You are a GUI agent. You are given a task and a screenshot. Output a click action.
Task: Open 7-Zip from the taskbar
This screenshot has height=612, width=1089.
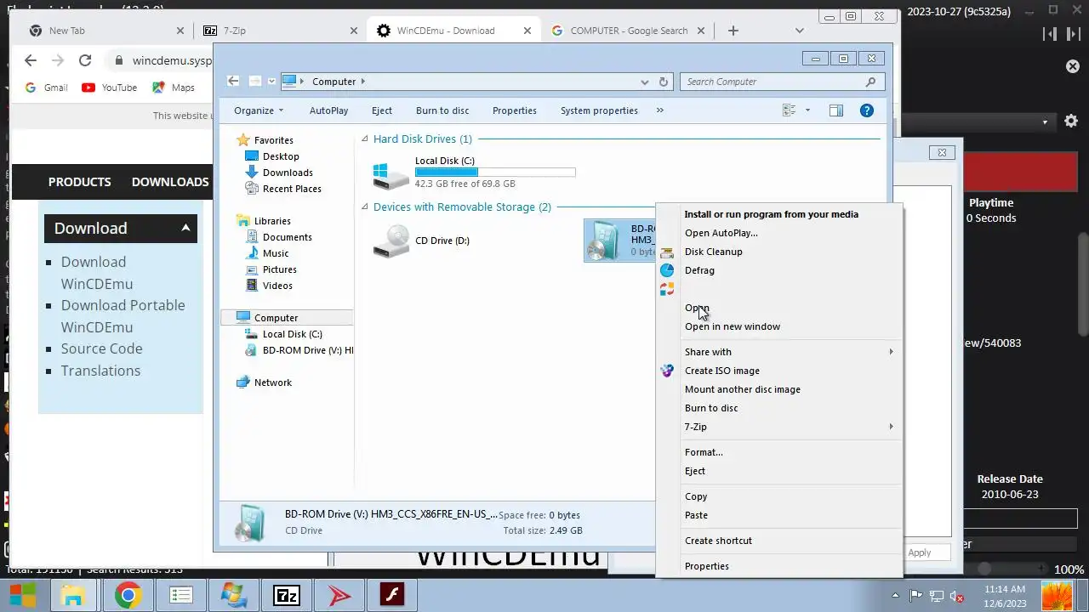pos(286,595)
